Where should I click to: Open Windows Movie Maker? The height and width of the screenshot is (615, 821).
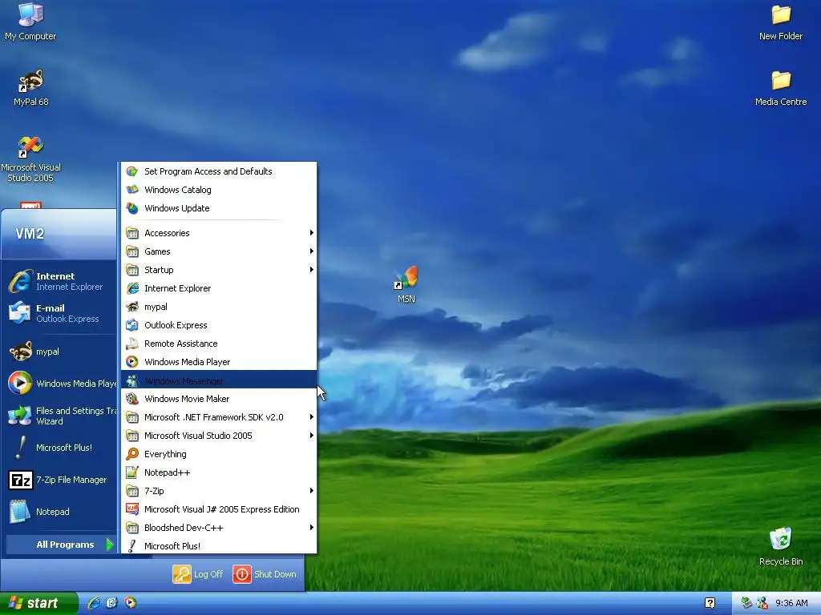pyautogui.click(x=219, y=399)
